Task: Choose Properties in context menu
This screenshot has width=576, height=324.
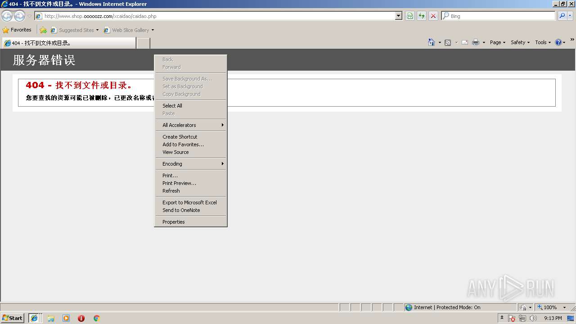Action: point(190,222)
